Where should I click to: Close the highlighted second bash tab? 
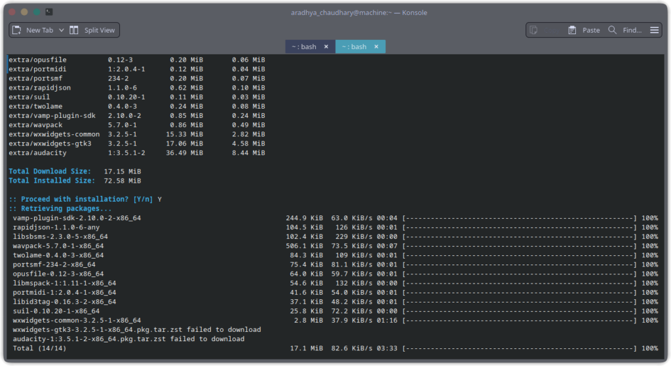pos(376,46)
